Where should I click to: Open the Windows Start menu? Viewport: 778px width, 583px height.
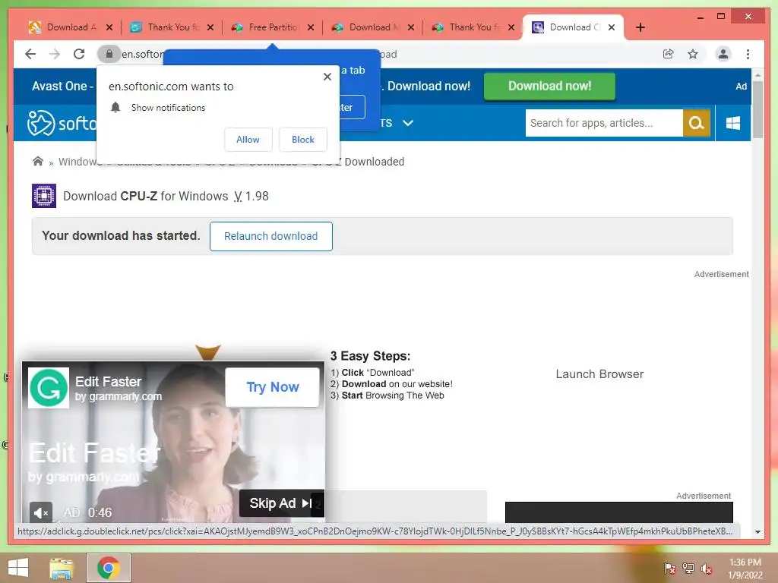pyautogui.click(x=18, y=568)
